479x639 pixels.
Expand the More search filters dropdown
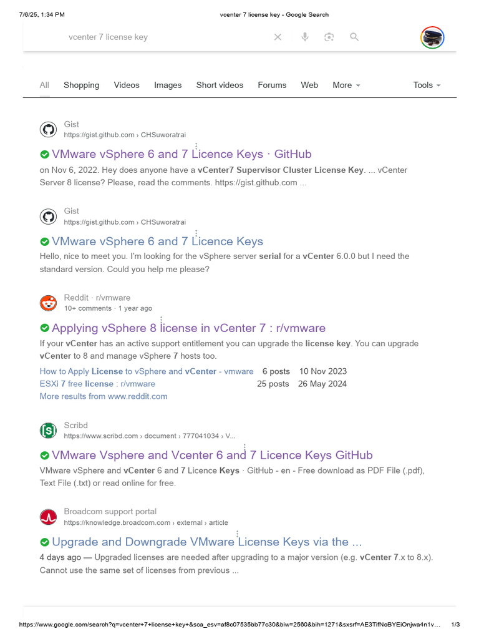coord(346,85)
